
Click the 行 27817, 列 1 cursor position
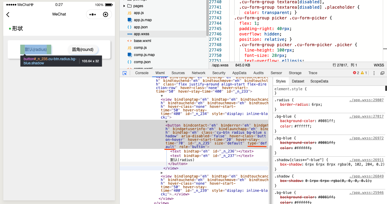(x=344, y=65)
